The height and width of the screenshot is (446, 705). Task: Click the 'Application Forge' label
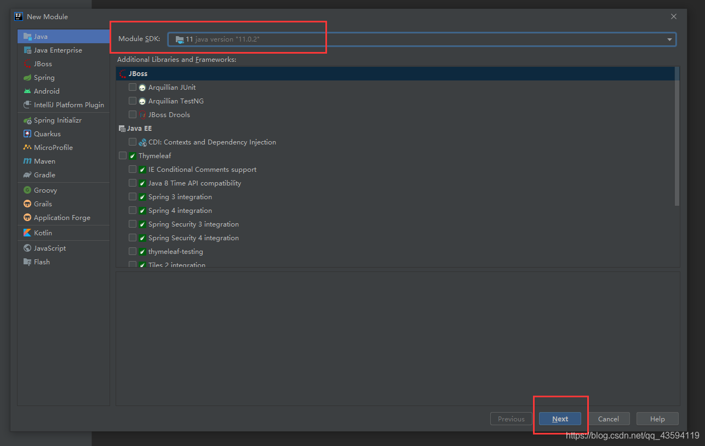[x=62, y=218]
